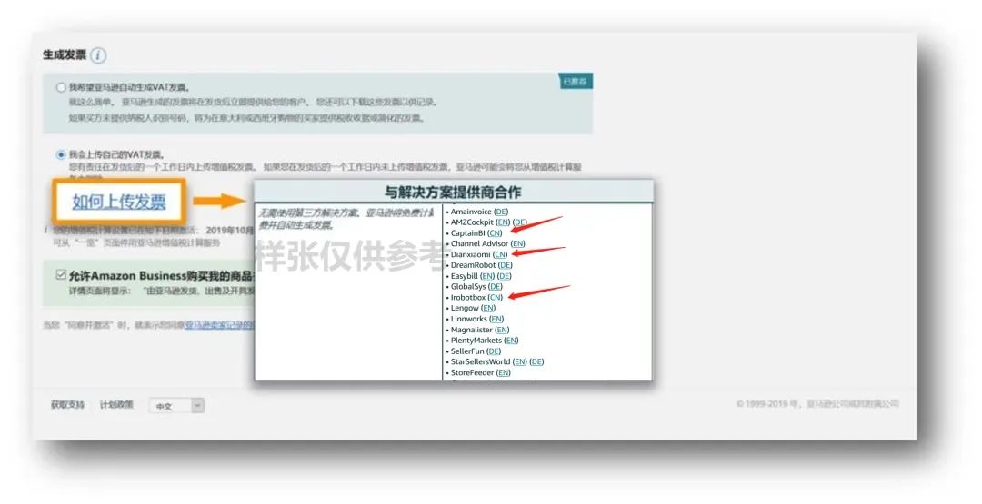Click the copyright notice © 1999-2019 text
The width and height of the screenshot is (982, 504).
coord(817,404)
